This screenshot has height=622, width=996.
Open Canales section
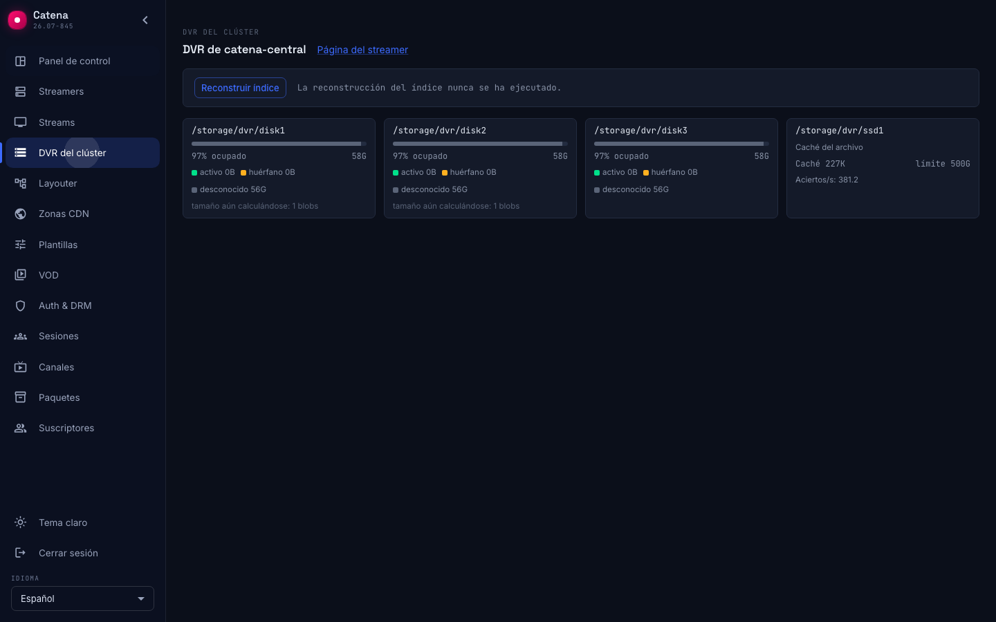[82, 367]
